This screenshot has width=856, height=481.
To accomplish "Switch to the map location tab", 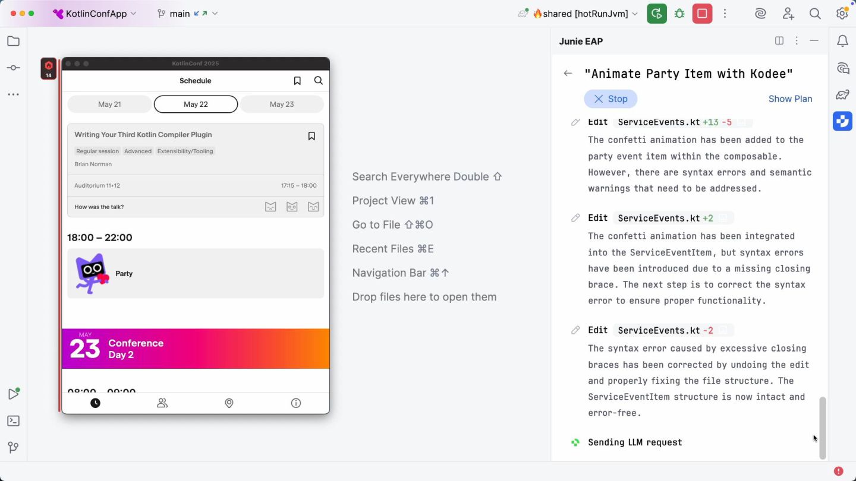I will pos(229,403).
